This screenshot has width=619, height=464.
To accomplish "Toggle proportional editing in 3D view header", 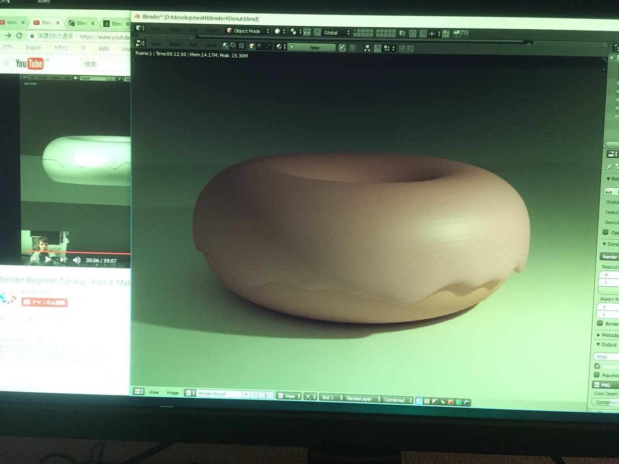I will click(x=413, y=34).
